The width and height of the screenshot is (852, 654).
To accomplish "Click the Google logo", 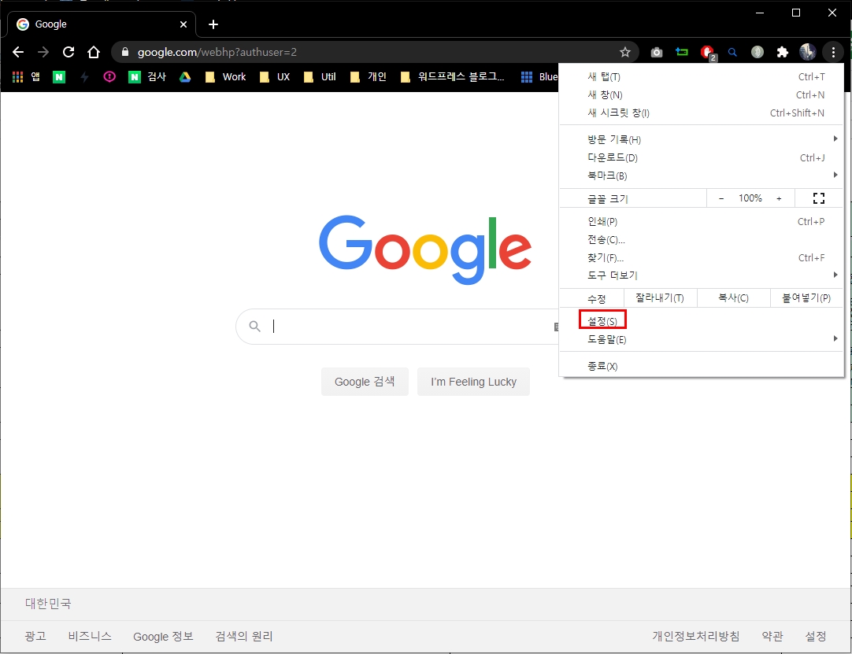I will pos(425,249).
